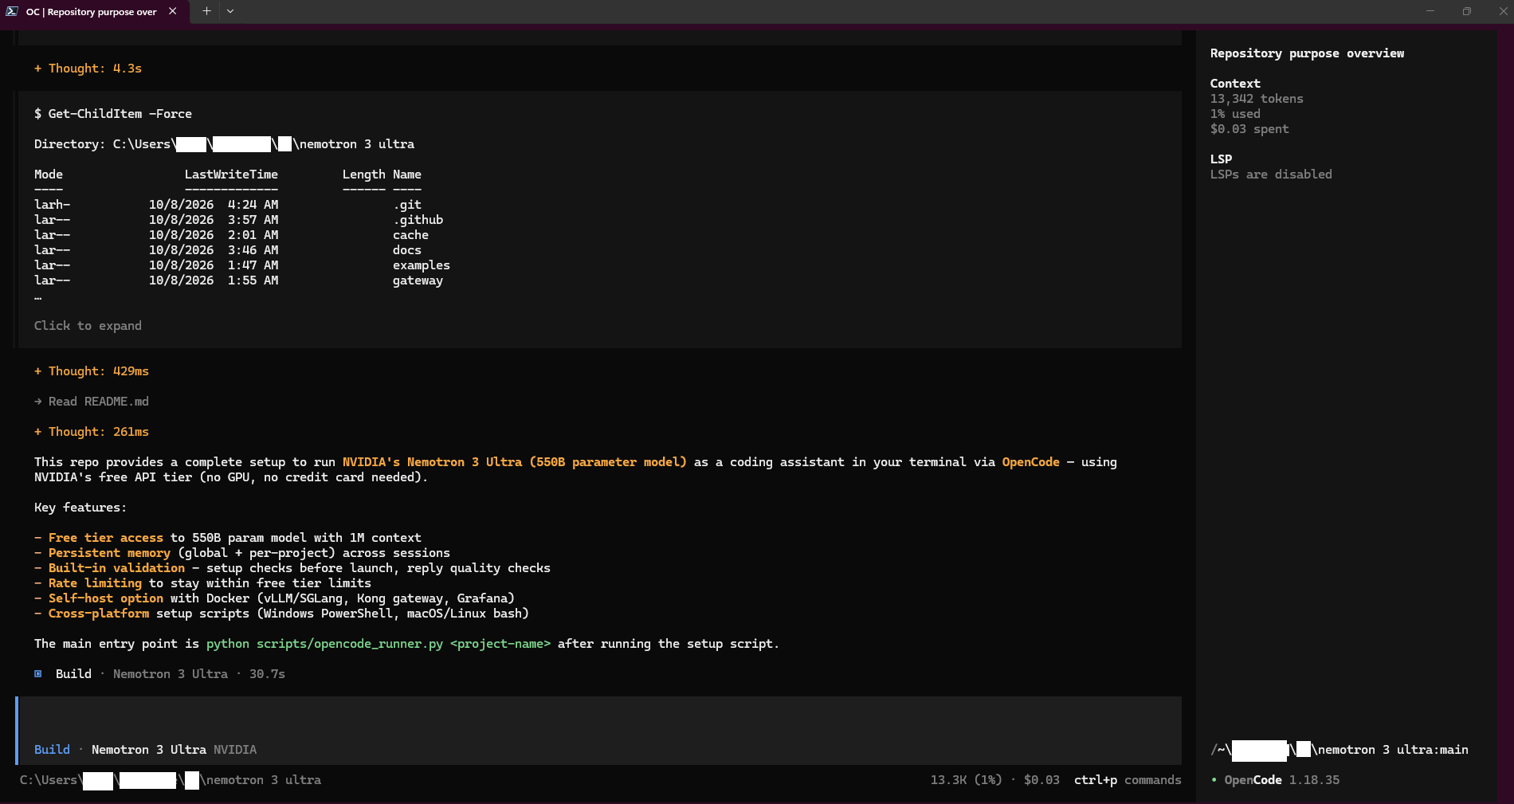Switch agent via the 'Build' label in prompt
The image size is (1514, 804).
point(52,750)
